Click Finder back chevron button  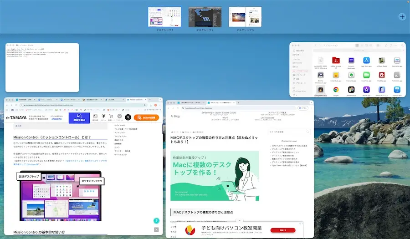pos(316,46)
